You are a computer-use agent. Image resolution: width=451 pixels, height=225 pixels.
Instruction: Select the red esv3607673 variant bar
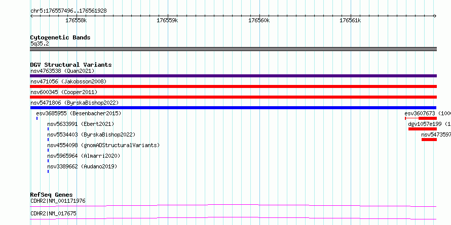tap(421, 118)
